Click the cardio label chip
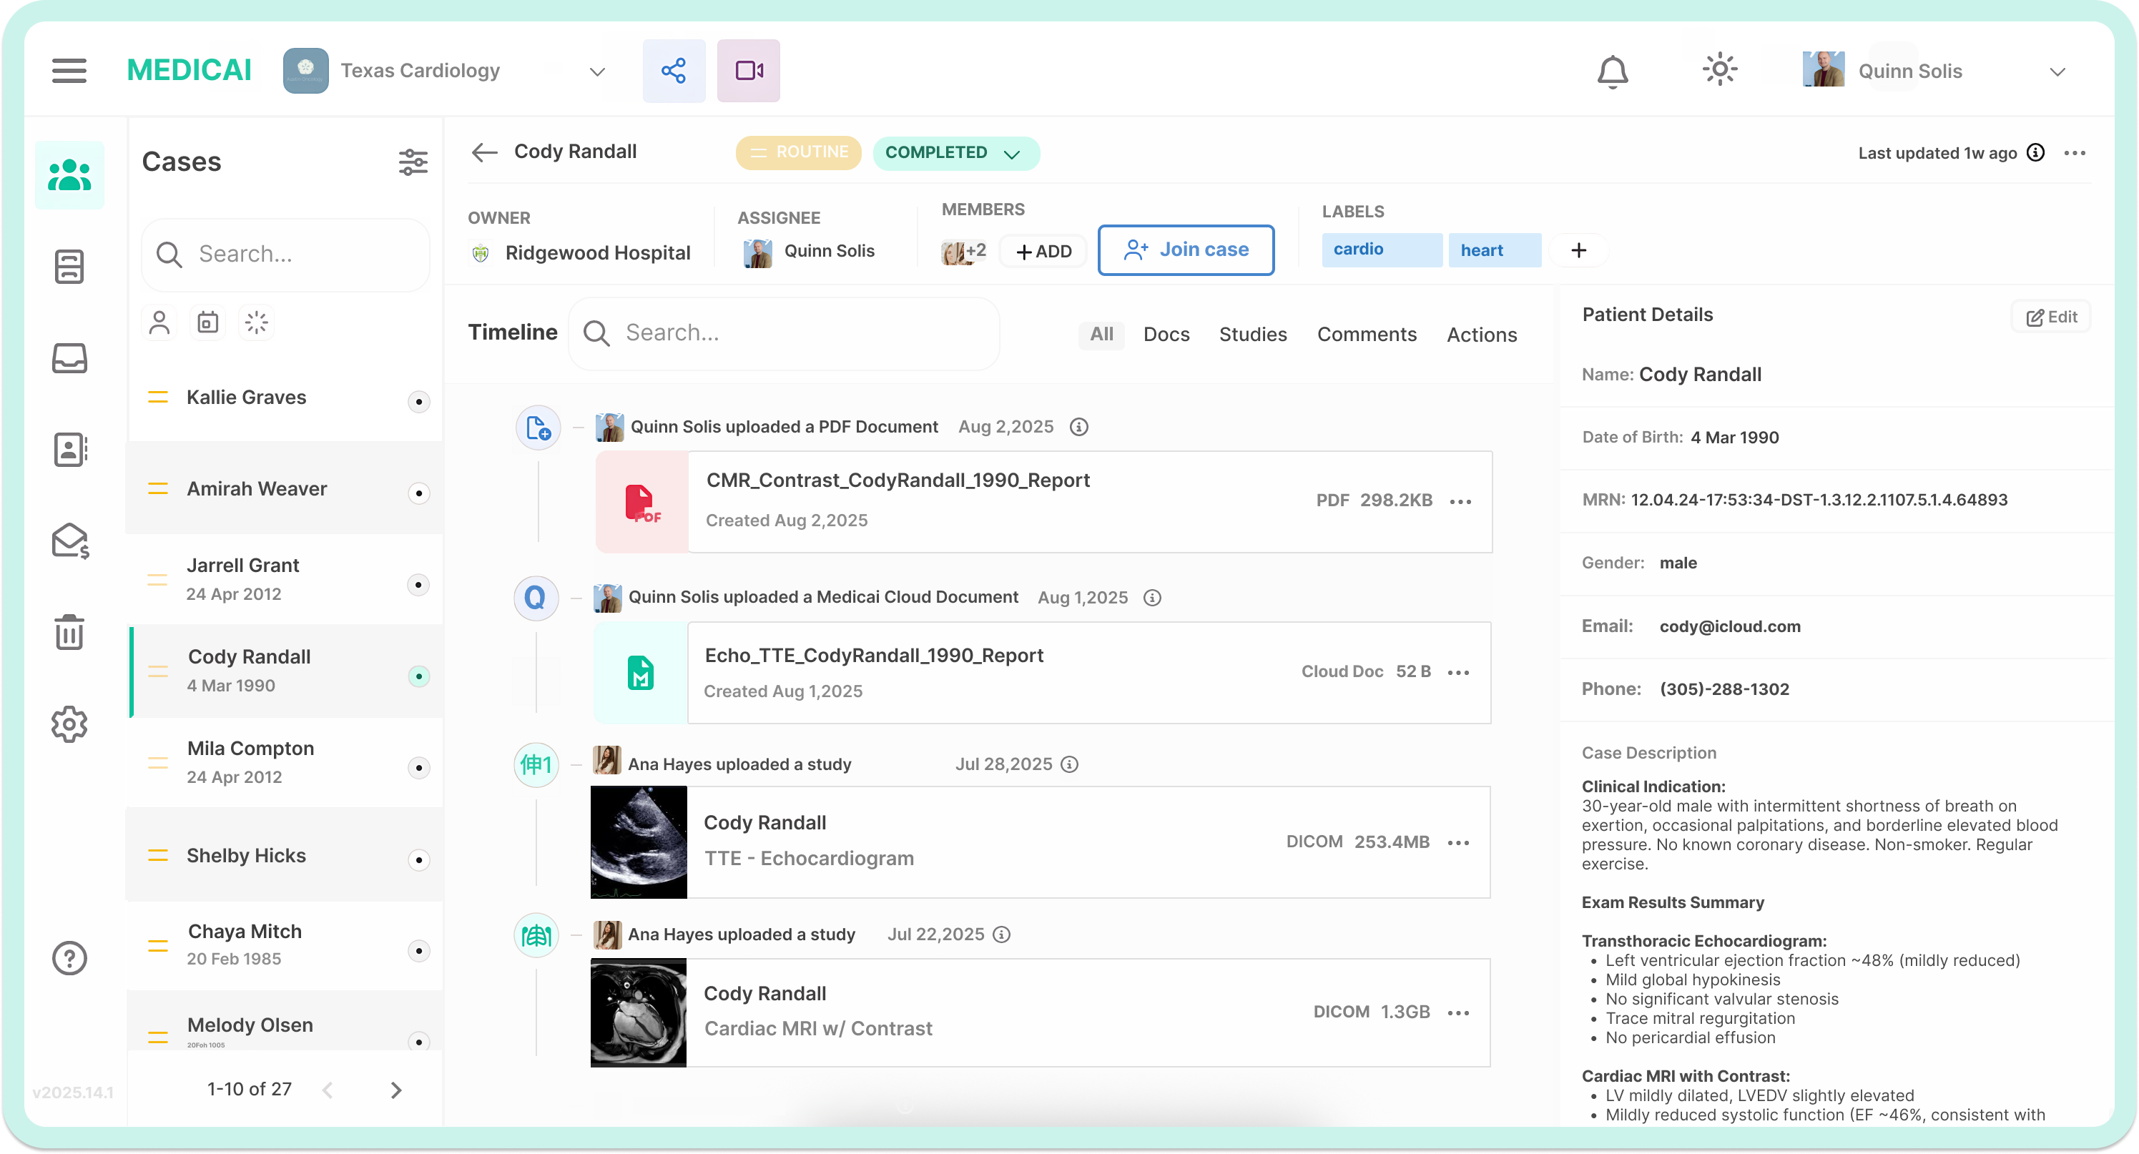 click(1381, 250)
